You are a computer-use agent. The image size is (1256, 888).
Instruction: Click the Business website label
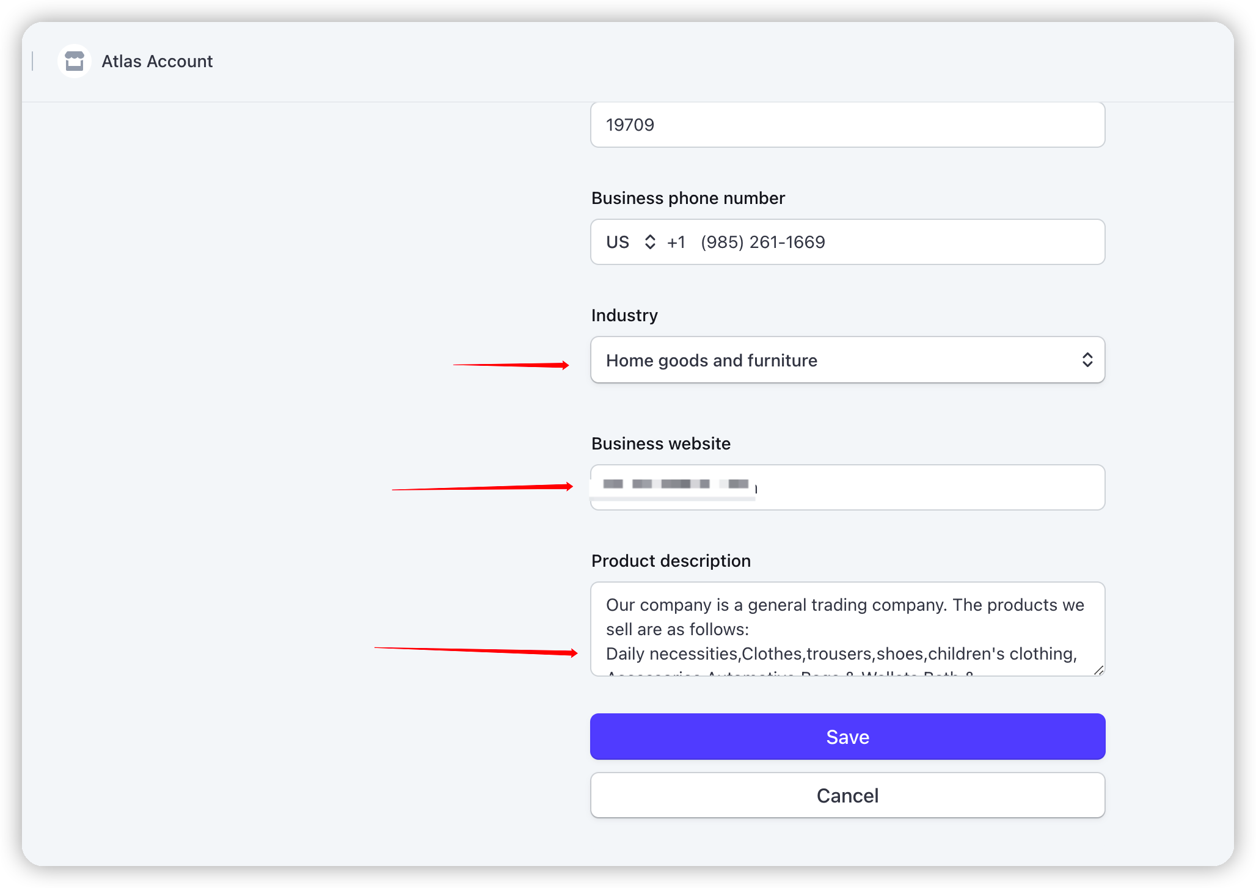(660, 443)
